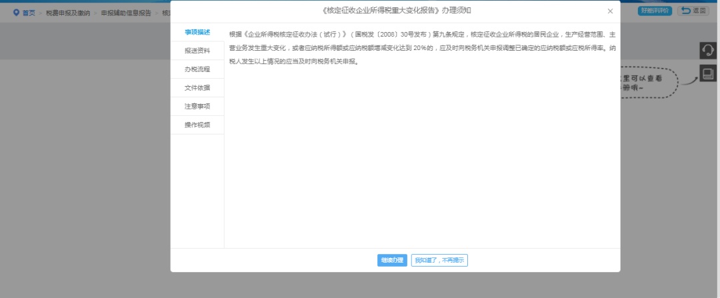Open the 操作视频 tab
Image resolution: width=720 pixels, height=298 pixels.
coord(197,125)
